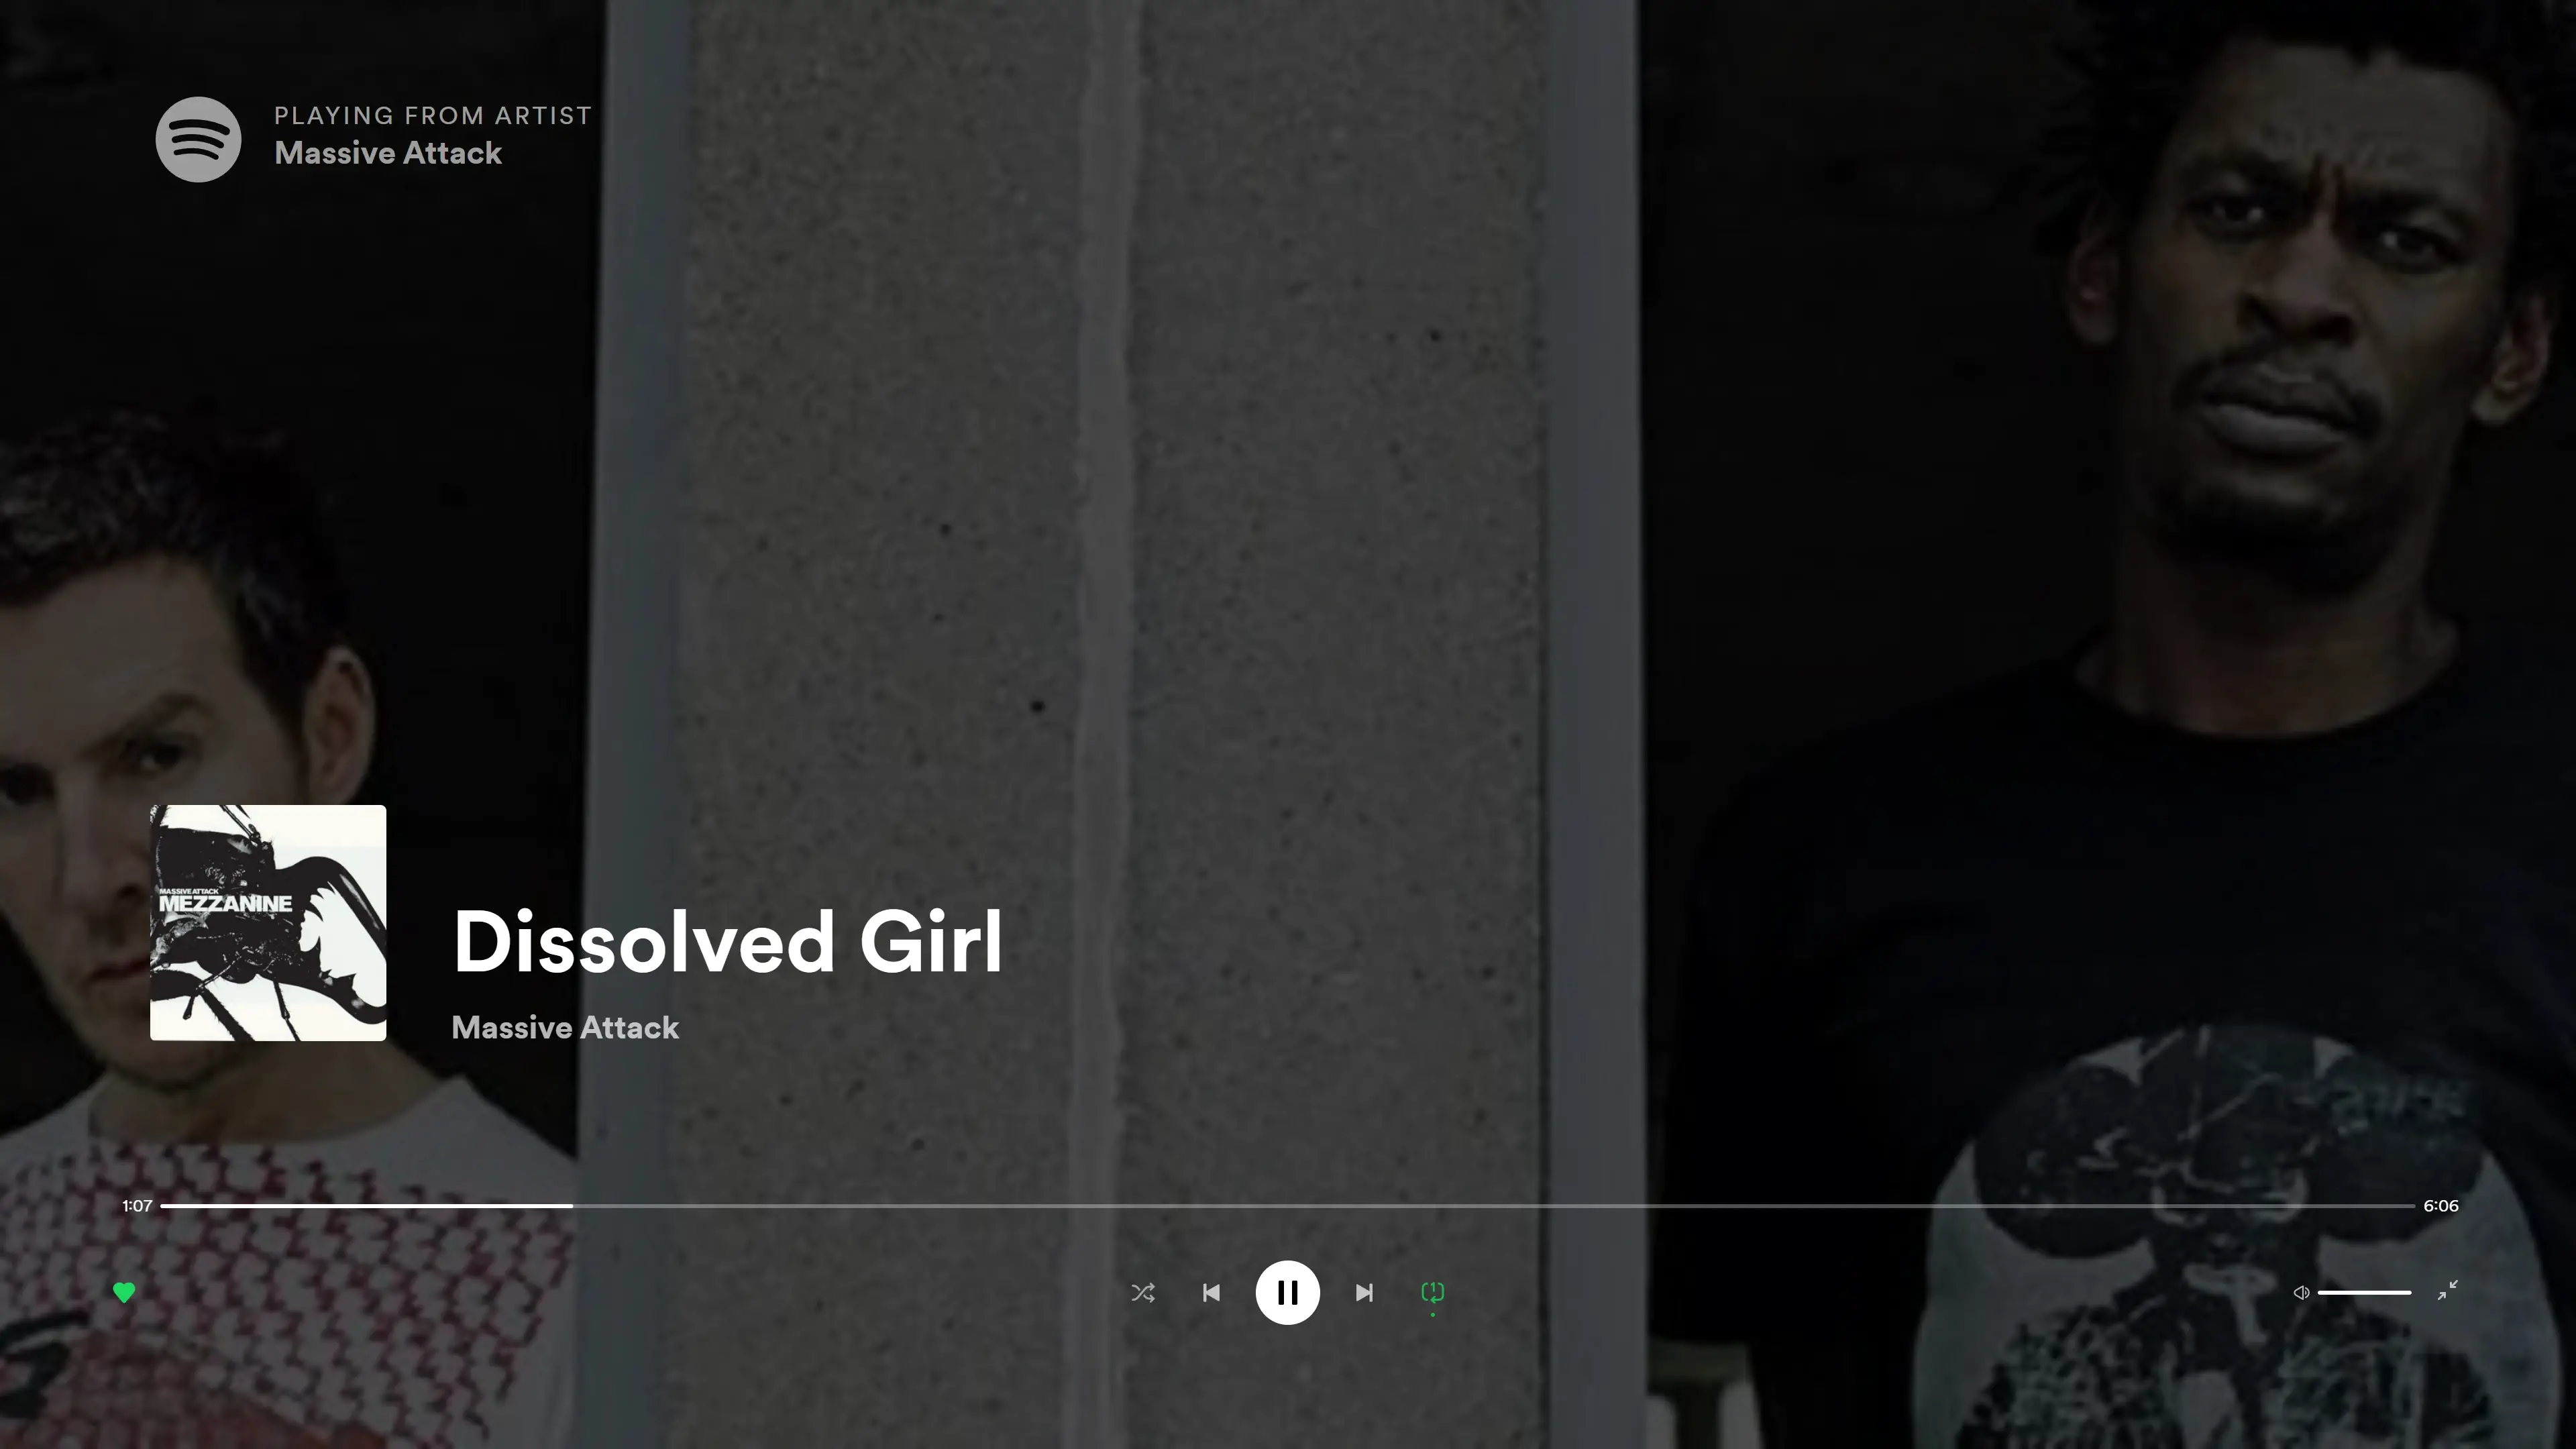Viewport: 2576px width, 1449px height.
Task: Skip back to the previous track
Action: 1211,1293
